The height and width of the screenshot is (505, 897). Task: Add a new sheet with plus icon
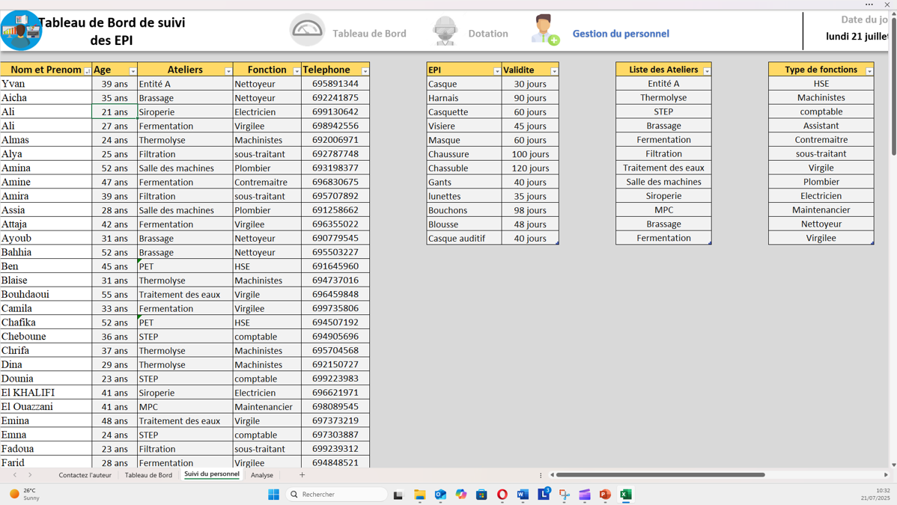(302, 475)
